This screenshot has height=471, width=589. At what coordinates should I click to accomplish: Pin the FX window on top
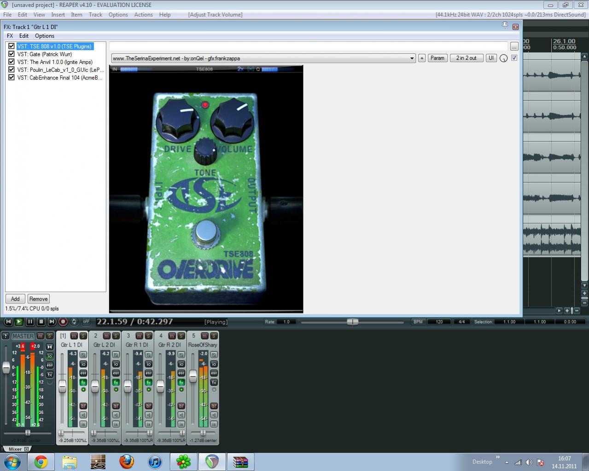point(505,26)
